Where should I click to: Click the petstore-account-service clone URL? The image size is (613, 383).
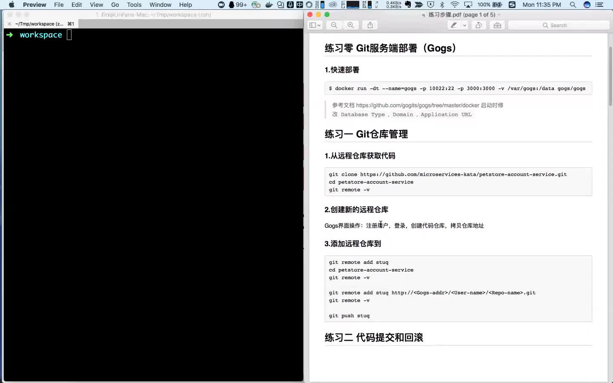464,174
